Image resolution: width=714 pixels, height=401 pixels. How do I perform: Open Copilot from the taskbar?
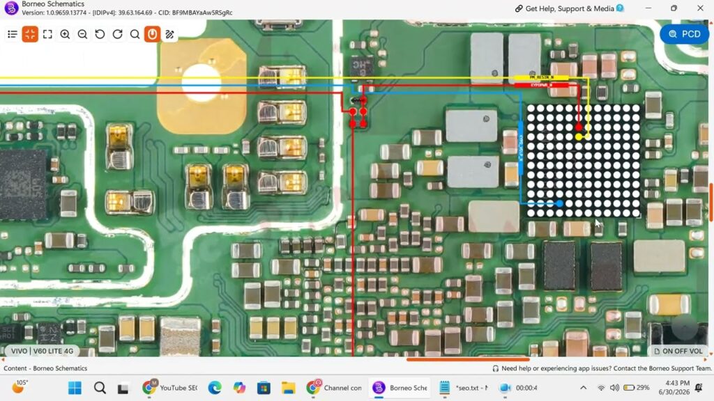coord(239,388)
